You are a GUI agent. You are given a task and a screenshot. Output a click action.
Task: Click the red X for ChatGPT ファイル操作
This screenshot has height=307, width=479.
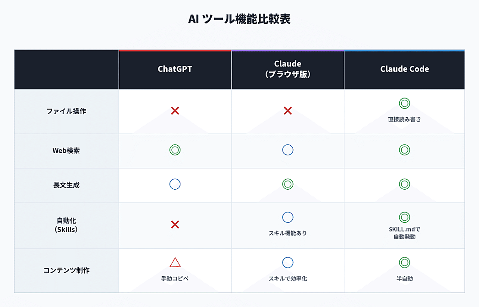click(x=175, y=110)
